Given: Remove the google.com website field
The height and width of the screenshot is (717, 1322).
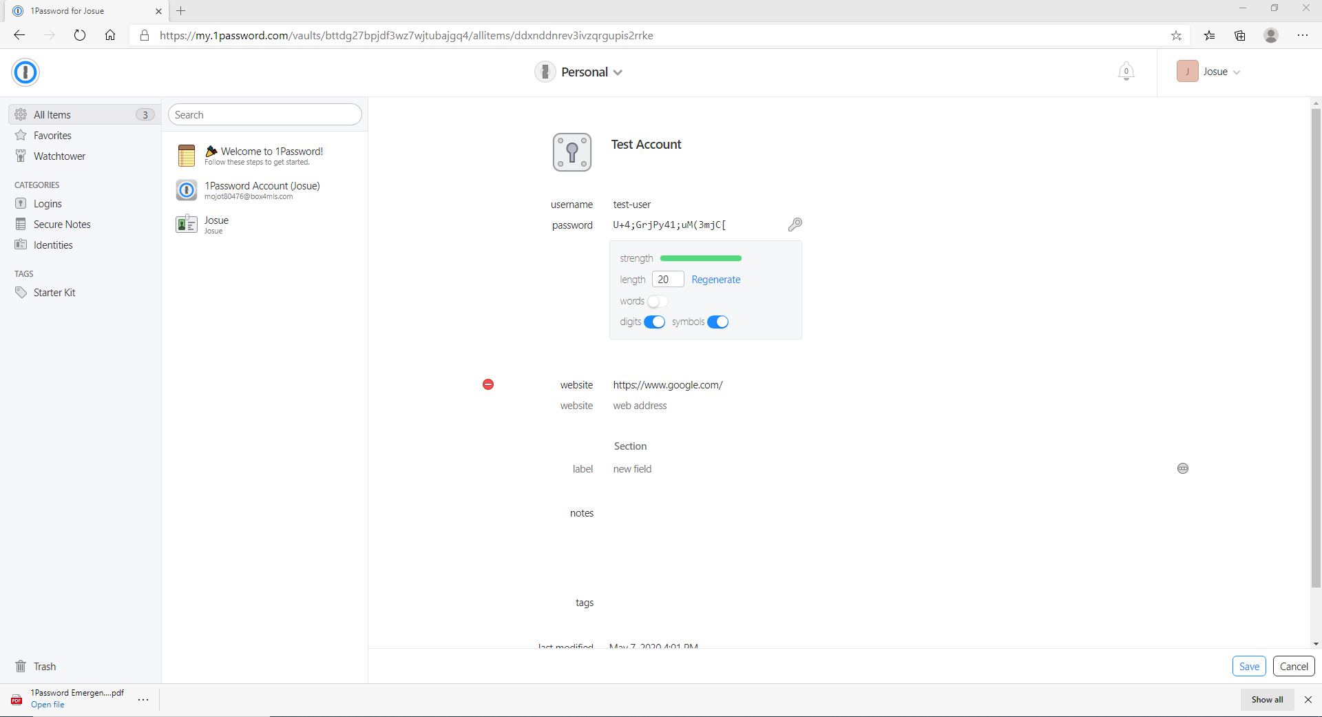Looking at the screenshot, I should click(488, 384).
